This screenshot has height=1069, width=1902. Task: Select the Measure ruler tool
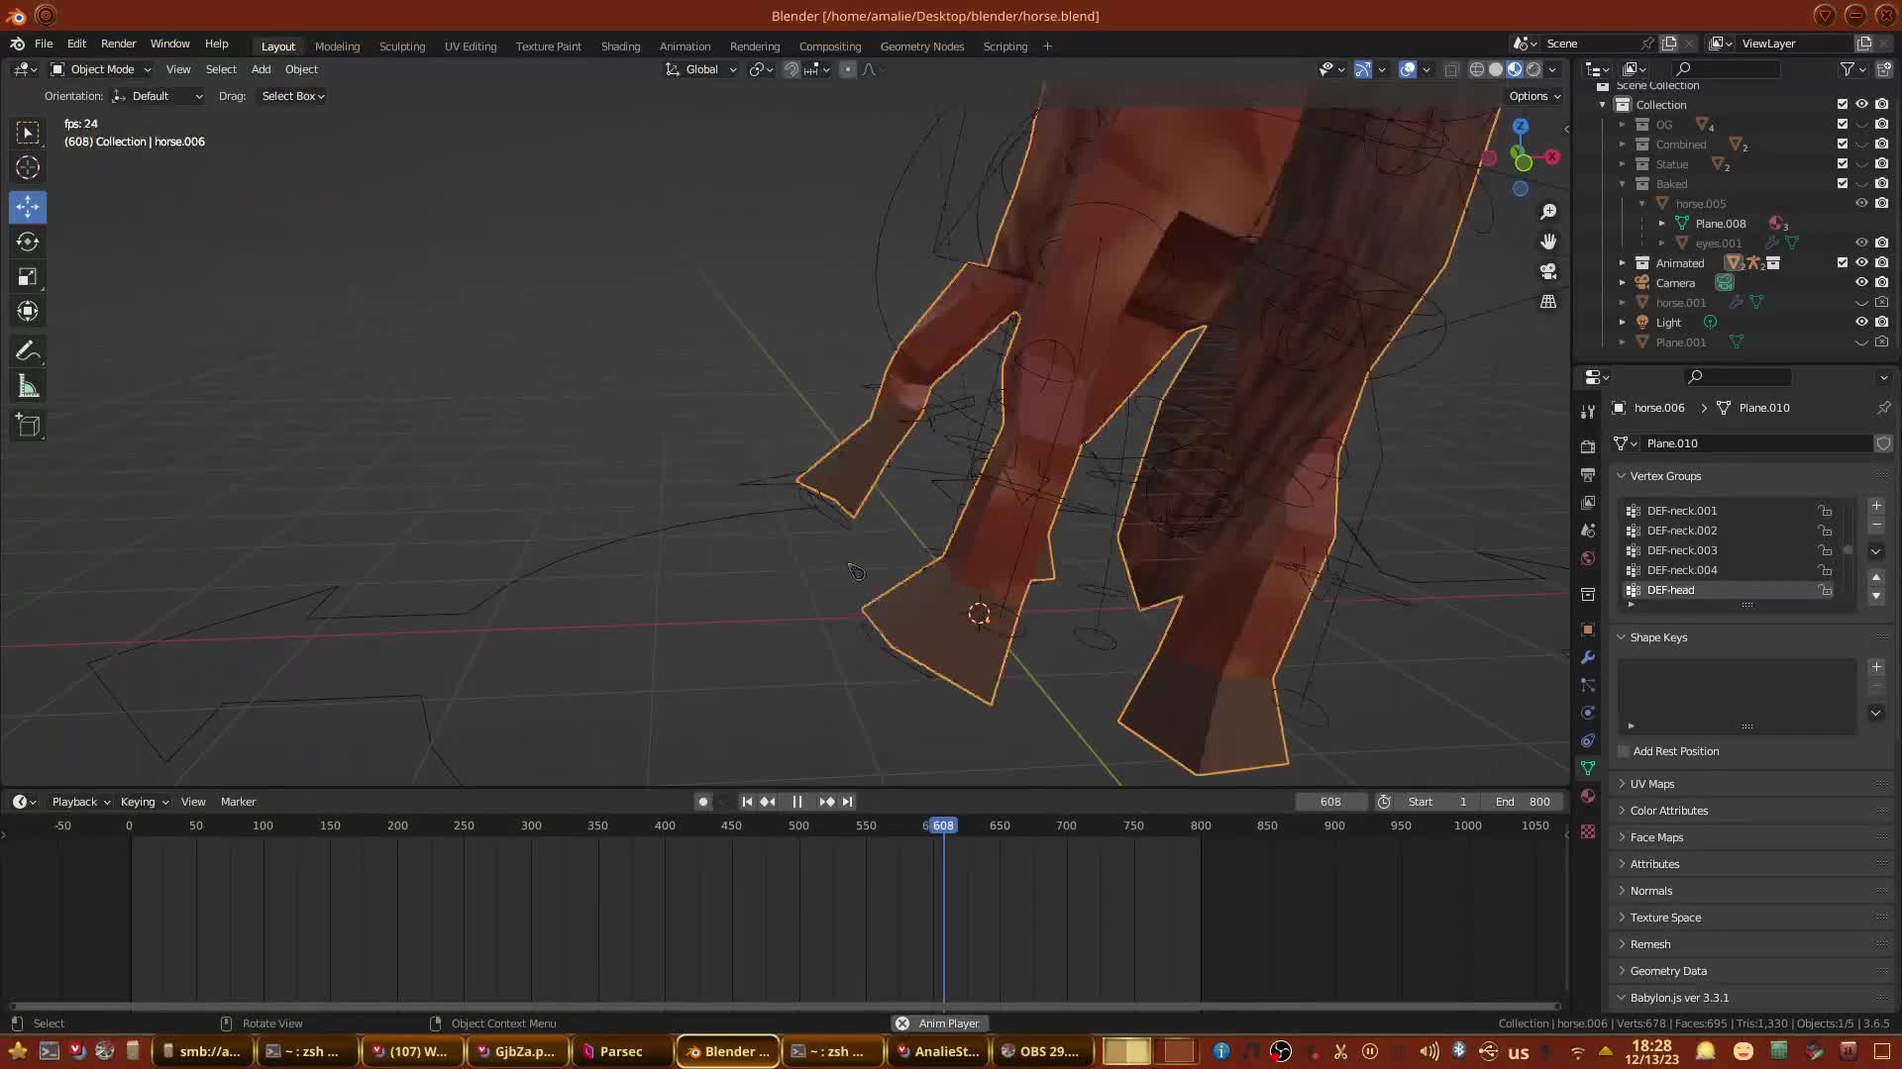[x=28, y=387]
